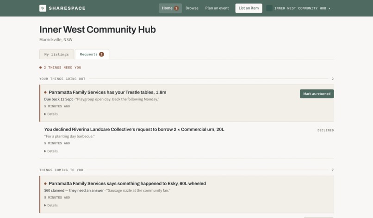Click the "YOUR THINGS GOING OUT" section header
This screenshot has height=218, width=373.
pos(62,79)
